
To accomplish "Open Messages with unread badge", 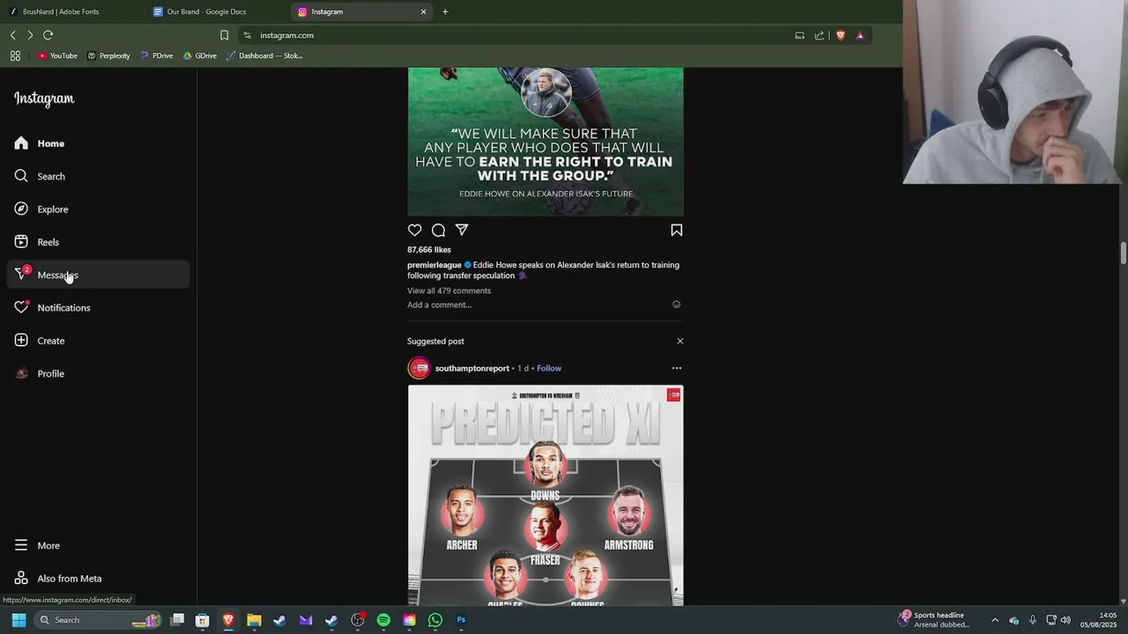I will [x=99, y=275].
